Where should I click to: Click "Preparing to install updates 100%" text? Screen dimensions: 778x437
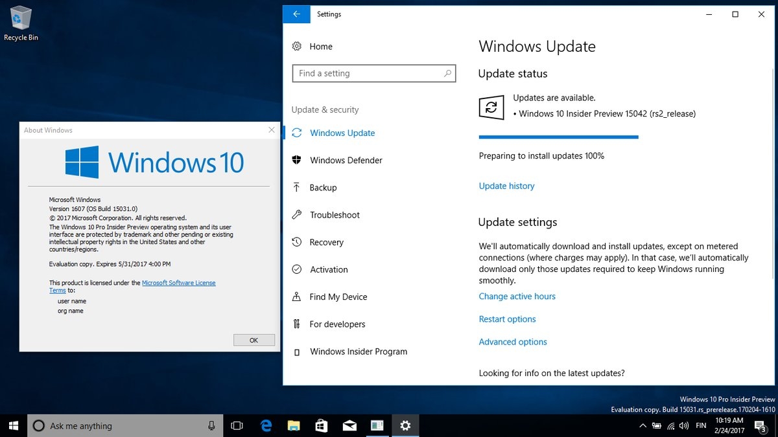pos(541,156)
